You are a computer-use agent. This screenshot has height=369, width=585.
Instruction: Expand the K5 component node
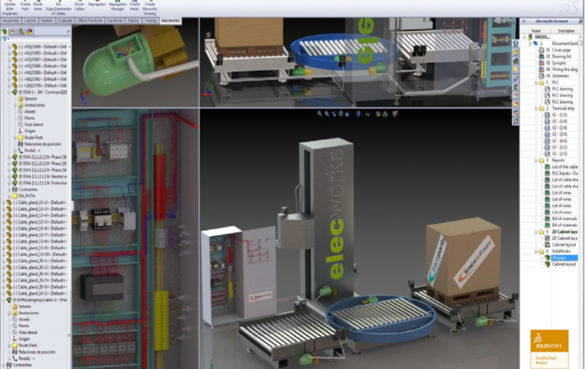click(9, 47)
